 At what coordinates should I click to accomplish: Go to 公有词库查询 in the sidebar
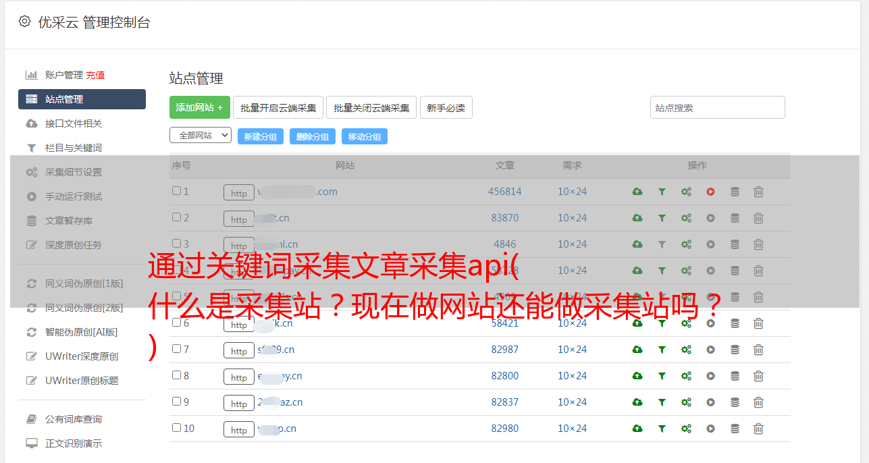(x=73, y=419)
